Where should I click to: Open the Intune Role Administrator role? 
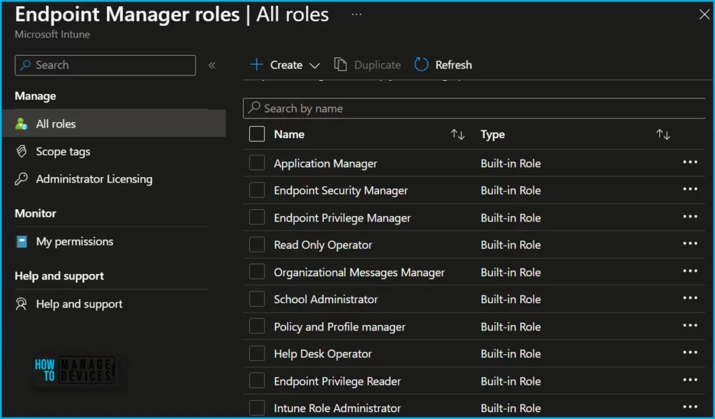pyautogui.click(x=337, y=408)
